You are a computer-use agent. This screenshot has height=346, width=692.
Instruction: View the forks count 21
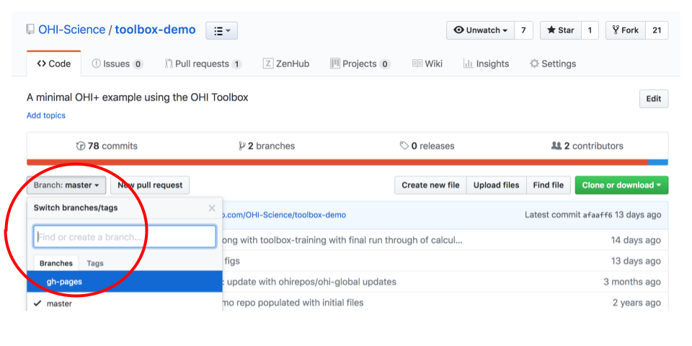click(x=657, y=30)
